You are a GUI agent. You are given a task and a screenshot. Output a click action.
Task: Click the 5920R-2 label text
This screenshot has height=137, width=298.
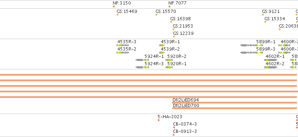[177, 56]
